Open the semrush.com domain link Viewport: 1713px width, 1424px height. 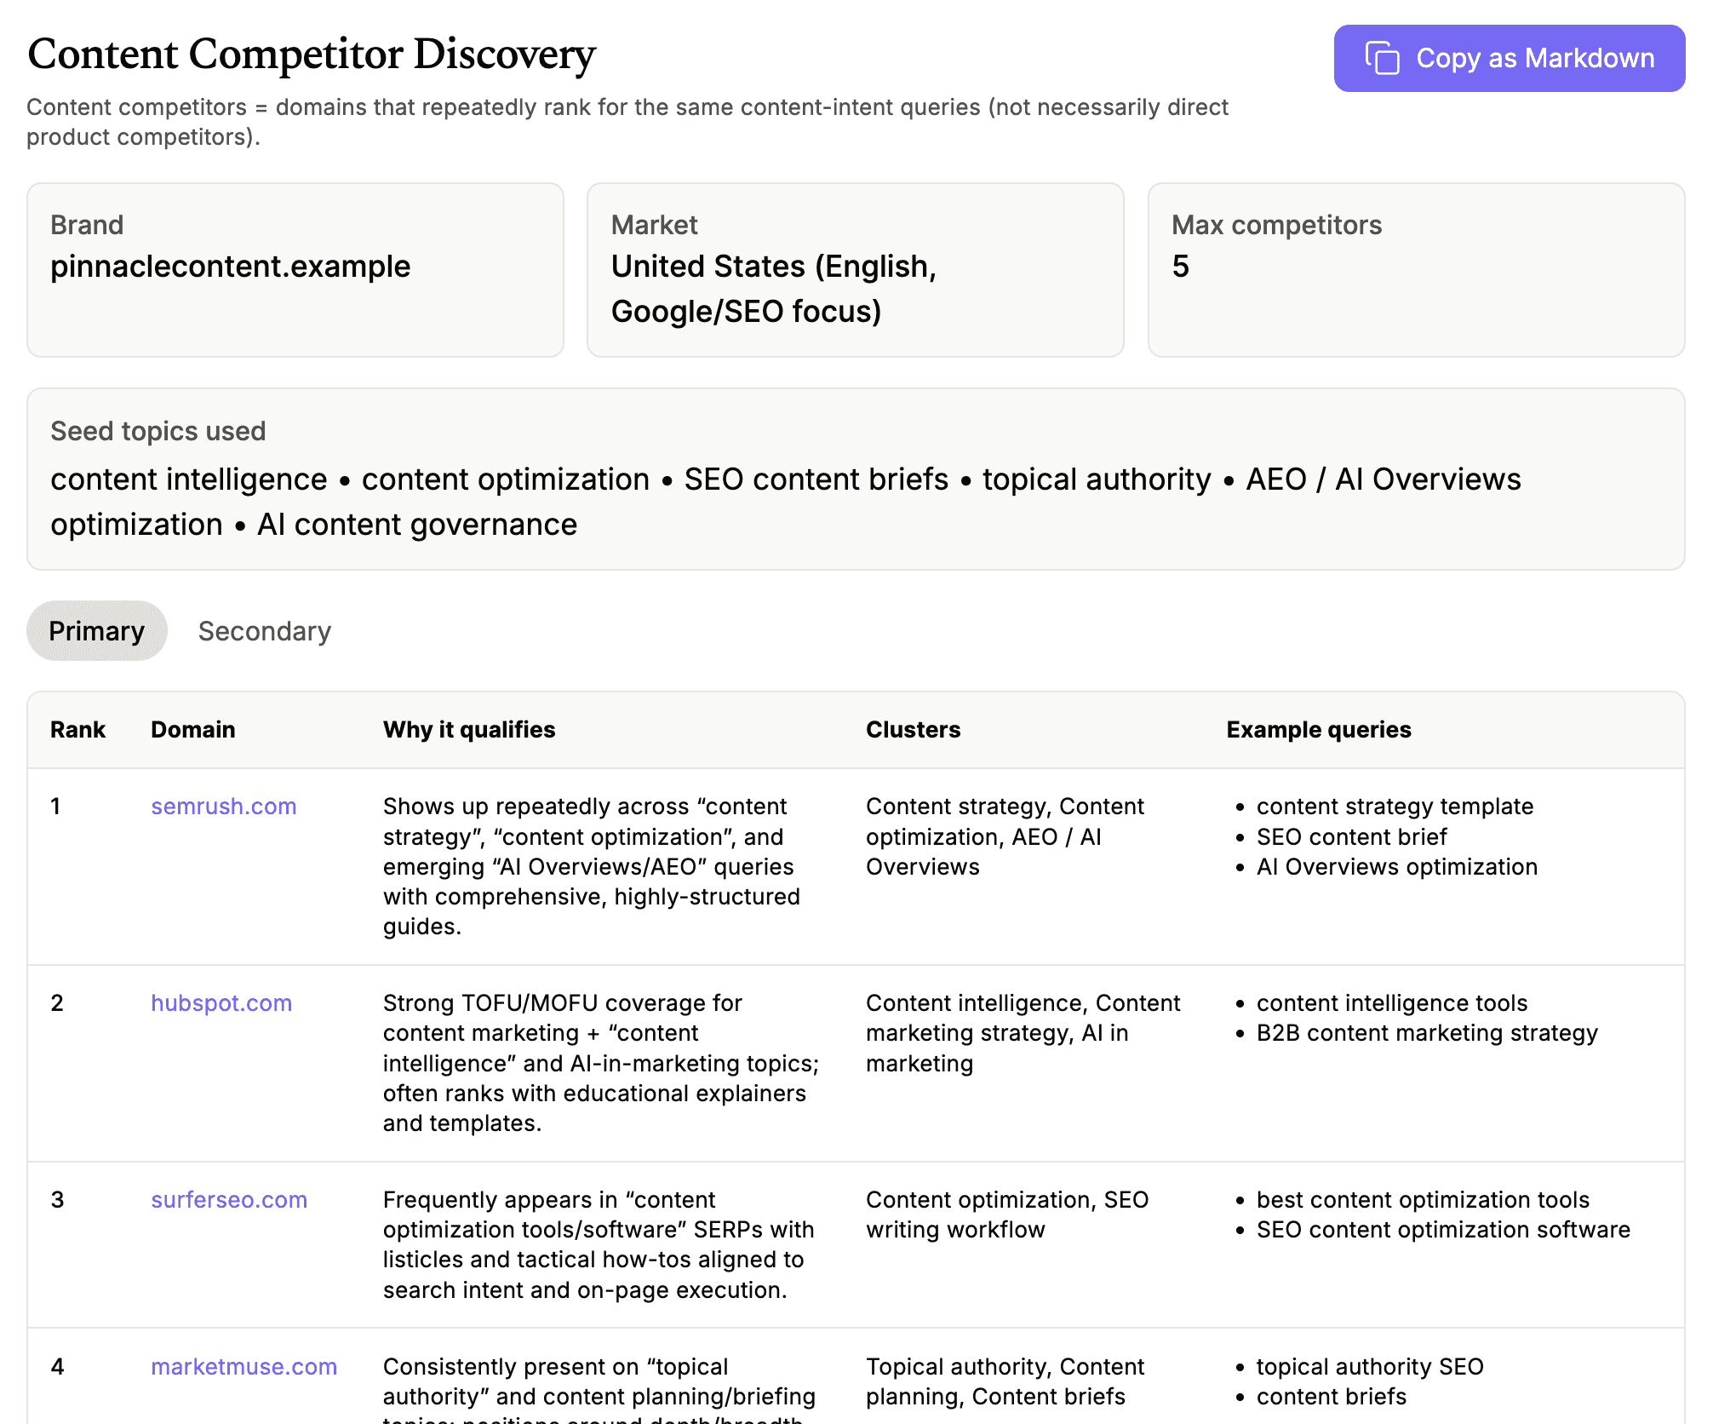(x=223, y=806)
